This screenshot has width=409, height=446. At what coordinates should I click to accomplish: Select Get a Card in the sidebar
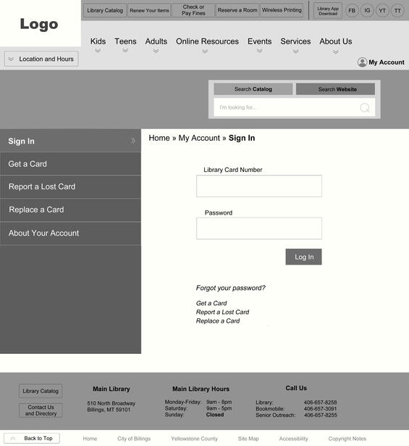tap(70, 164)
